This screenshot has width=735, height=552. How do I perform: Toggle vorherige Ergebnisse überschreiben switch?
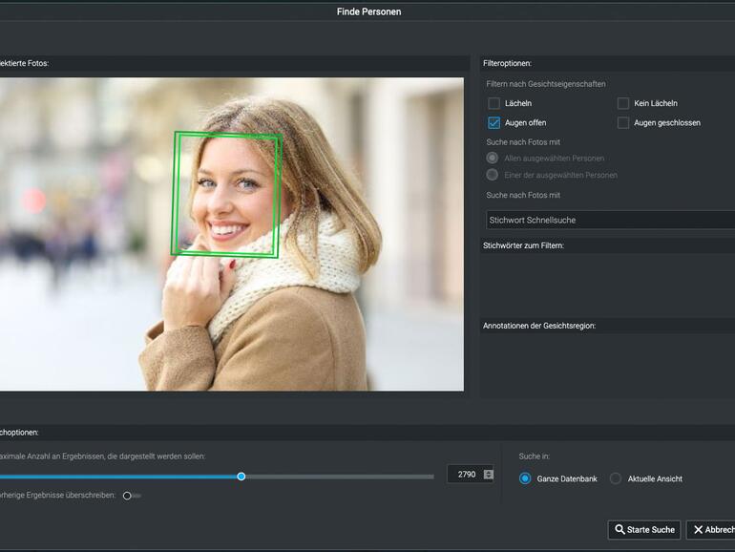(x=131, y=496)
